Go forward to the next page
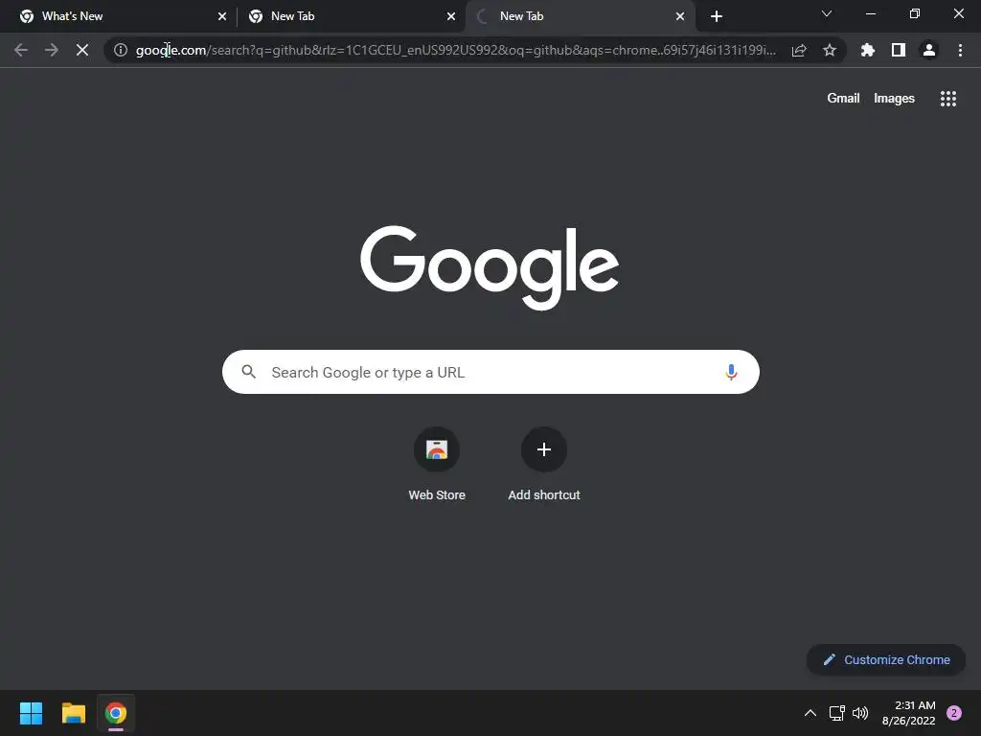 (52, 50)
